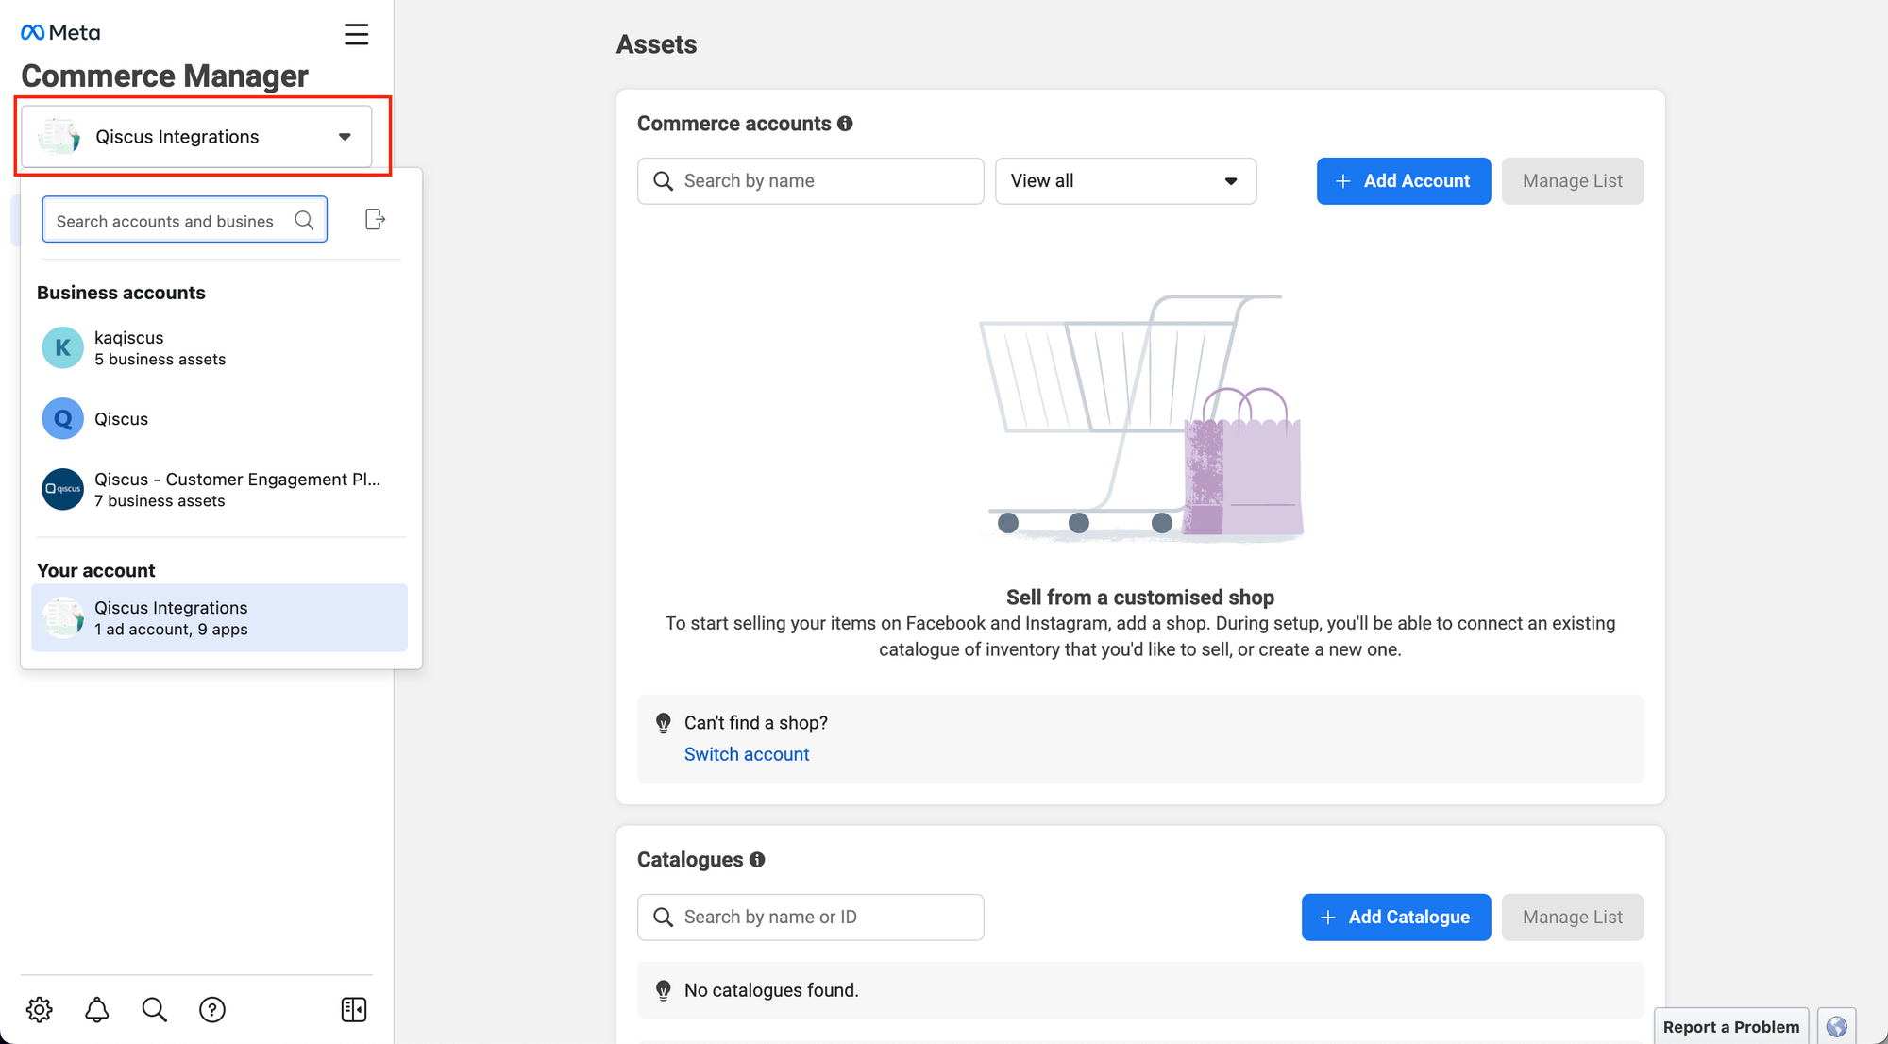Viewport: 1888px width, 1044px height.
Task: Click the Add Catalogue button
Action: click(x=1395, y=918)
